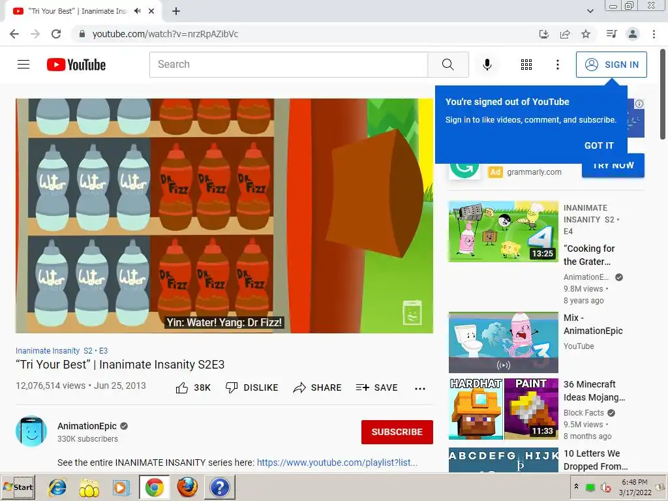Open Windows Media Player taskbar icon

tap(121, 487)
